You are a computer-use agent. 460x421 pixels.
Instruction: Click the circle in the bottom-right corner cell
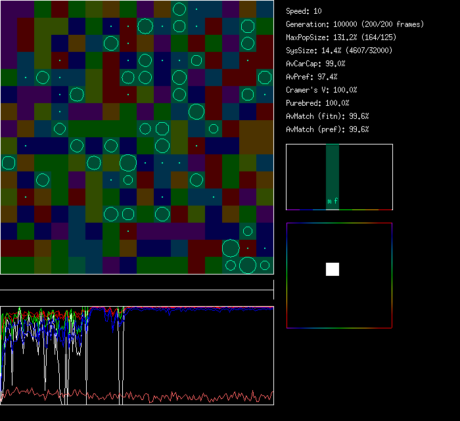tap(265, 265)
